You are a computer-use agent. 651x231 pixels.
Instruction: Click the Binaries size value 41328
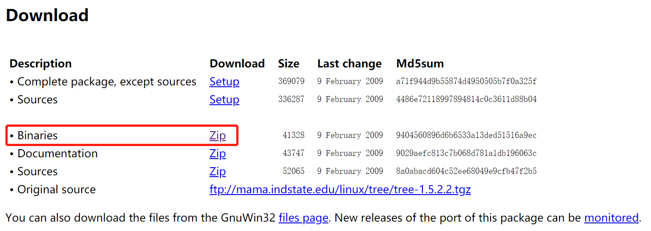click(x=293, y=135)
